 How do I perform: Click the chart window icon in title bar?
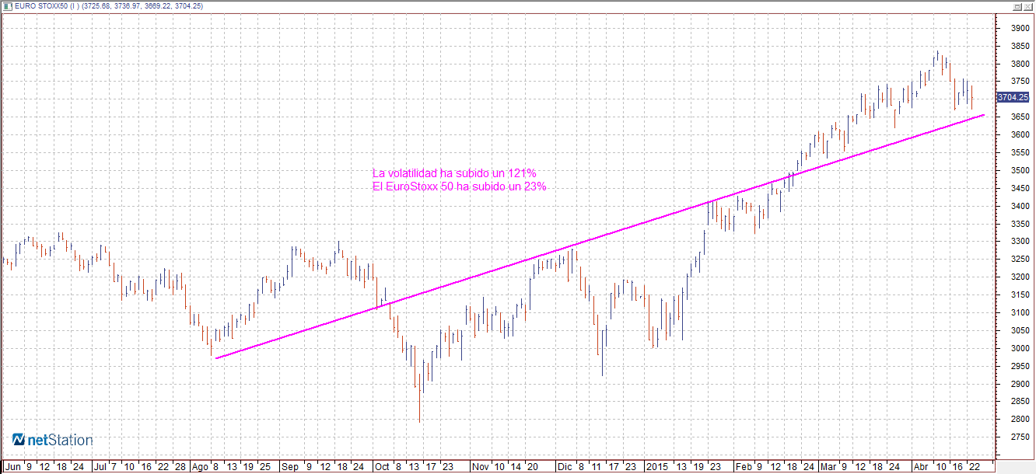(7, 5)
